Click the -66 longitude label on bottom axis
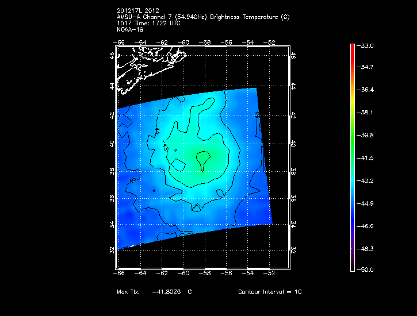417x316 pixels. click(x=119, y=273)
